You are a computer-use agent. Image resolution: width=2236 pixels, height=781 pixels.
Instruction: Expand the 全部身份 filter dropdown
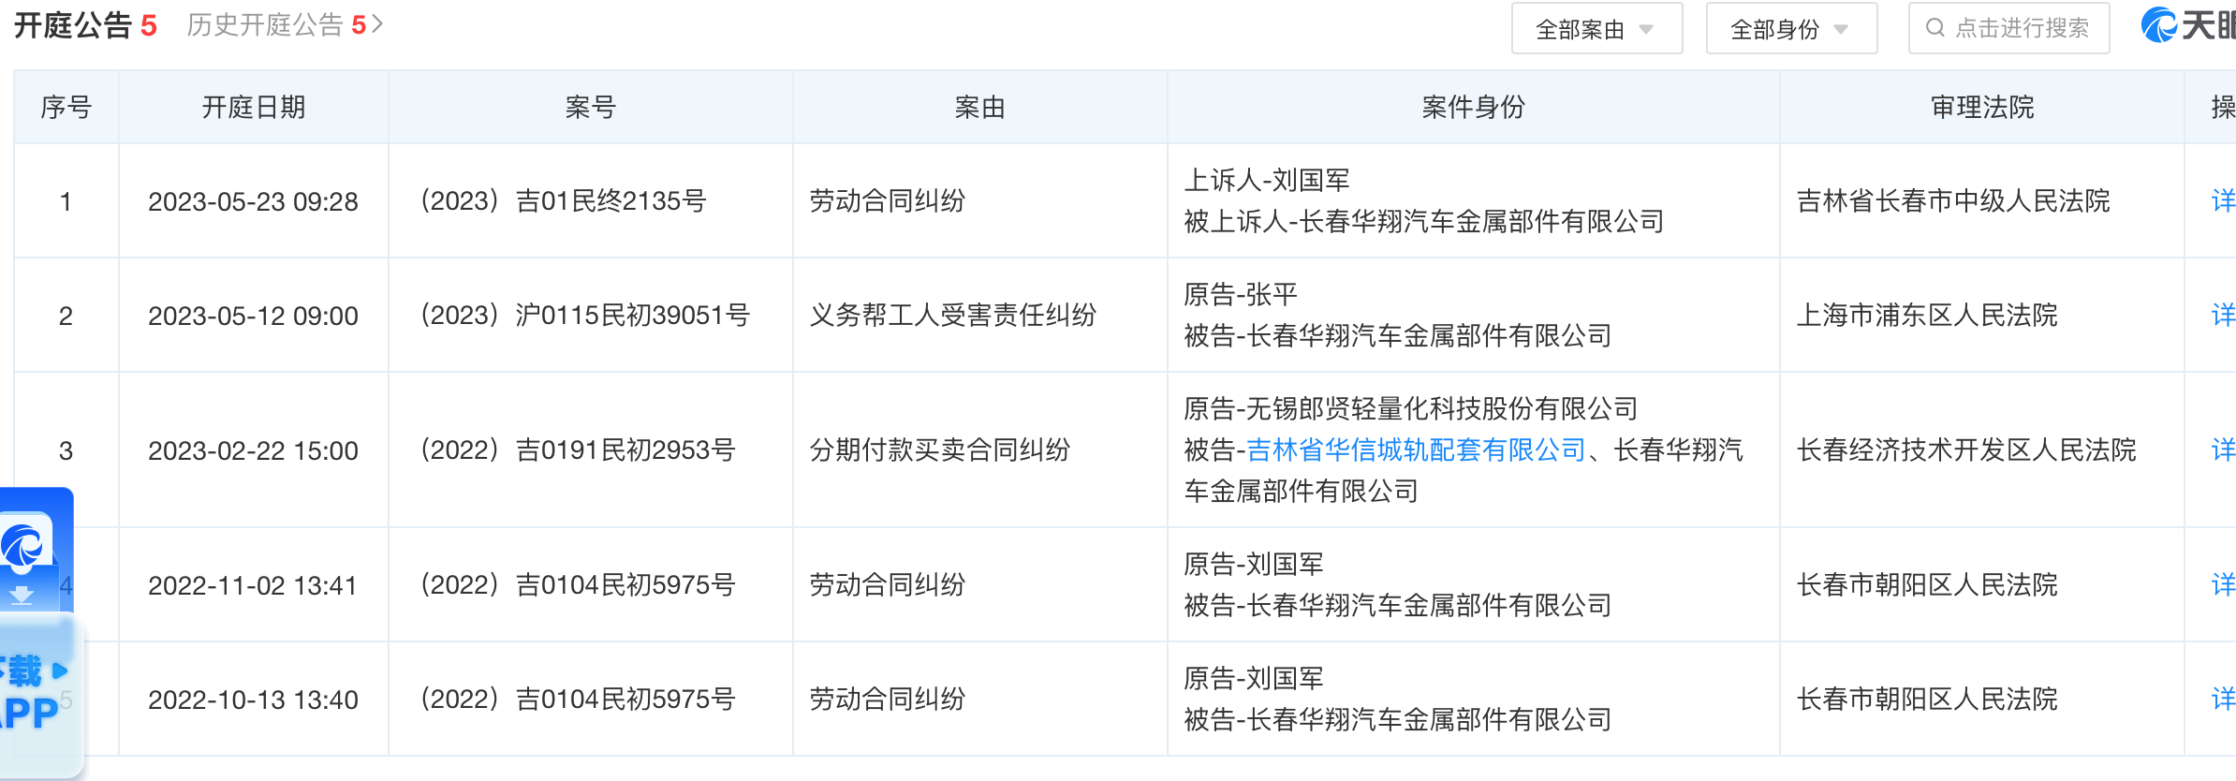[x=1790, y=29]
